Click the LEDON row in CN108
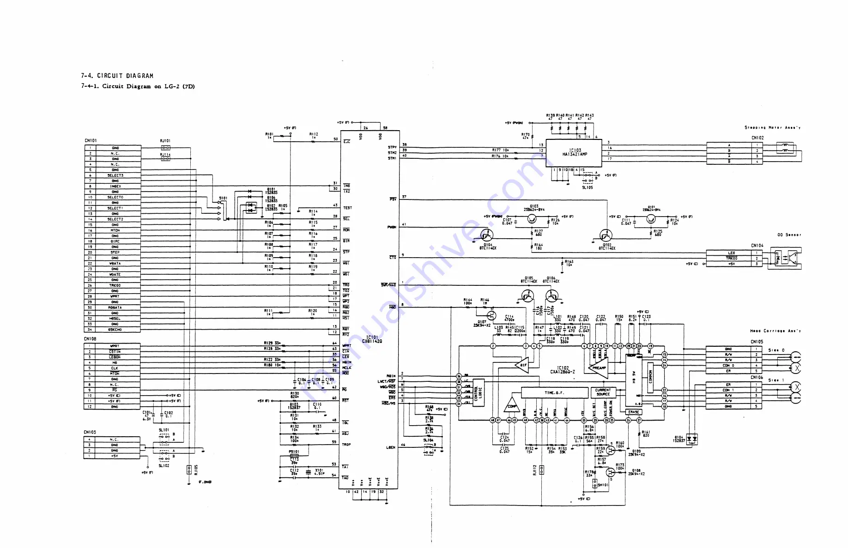 click(112, 357)
